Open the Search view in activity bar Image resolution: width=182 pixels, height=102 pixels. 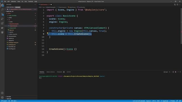2,9
